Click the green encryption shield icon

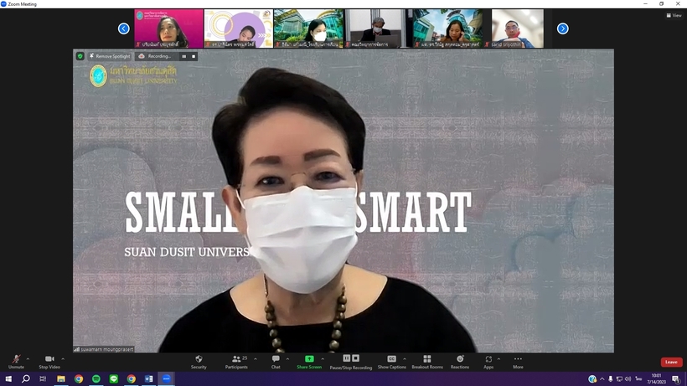pos(80,56)
